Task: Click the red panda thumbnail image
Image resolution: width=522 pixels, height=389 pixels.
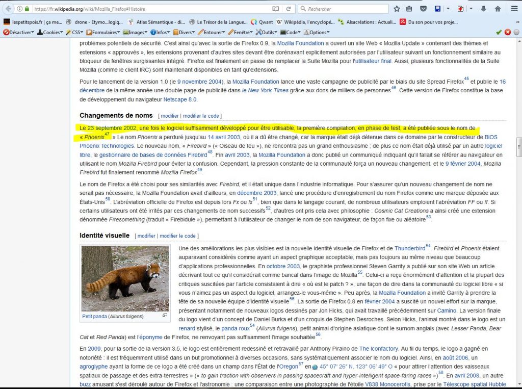Action: click(x=125, y=278)
